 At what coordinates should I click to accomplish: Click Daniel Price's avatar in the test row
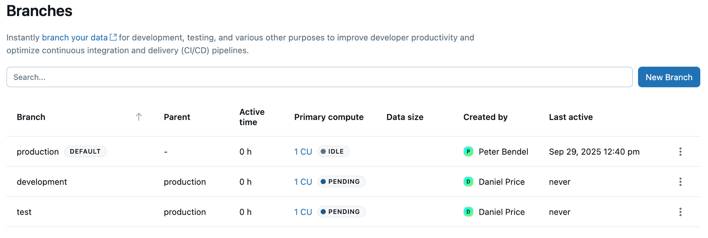tap(468, 212)
